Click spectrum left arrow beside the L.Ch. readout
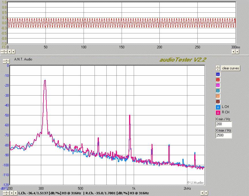 [x=12, y=193]
